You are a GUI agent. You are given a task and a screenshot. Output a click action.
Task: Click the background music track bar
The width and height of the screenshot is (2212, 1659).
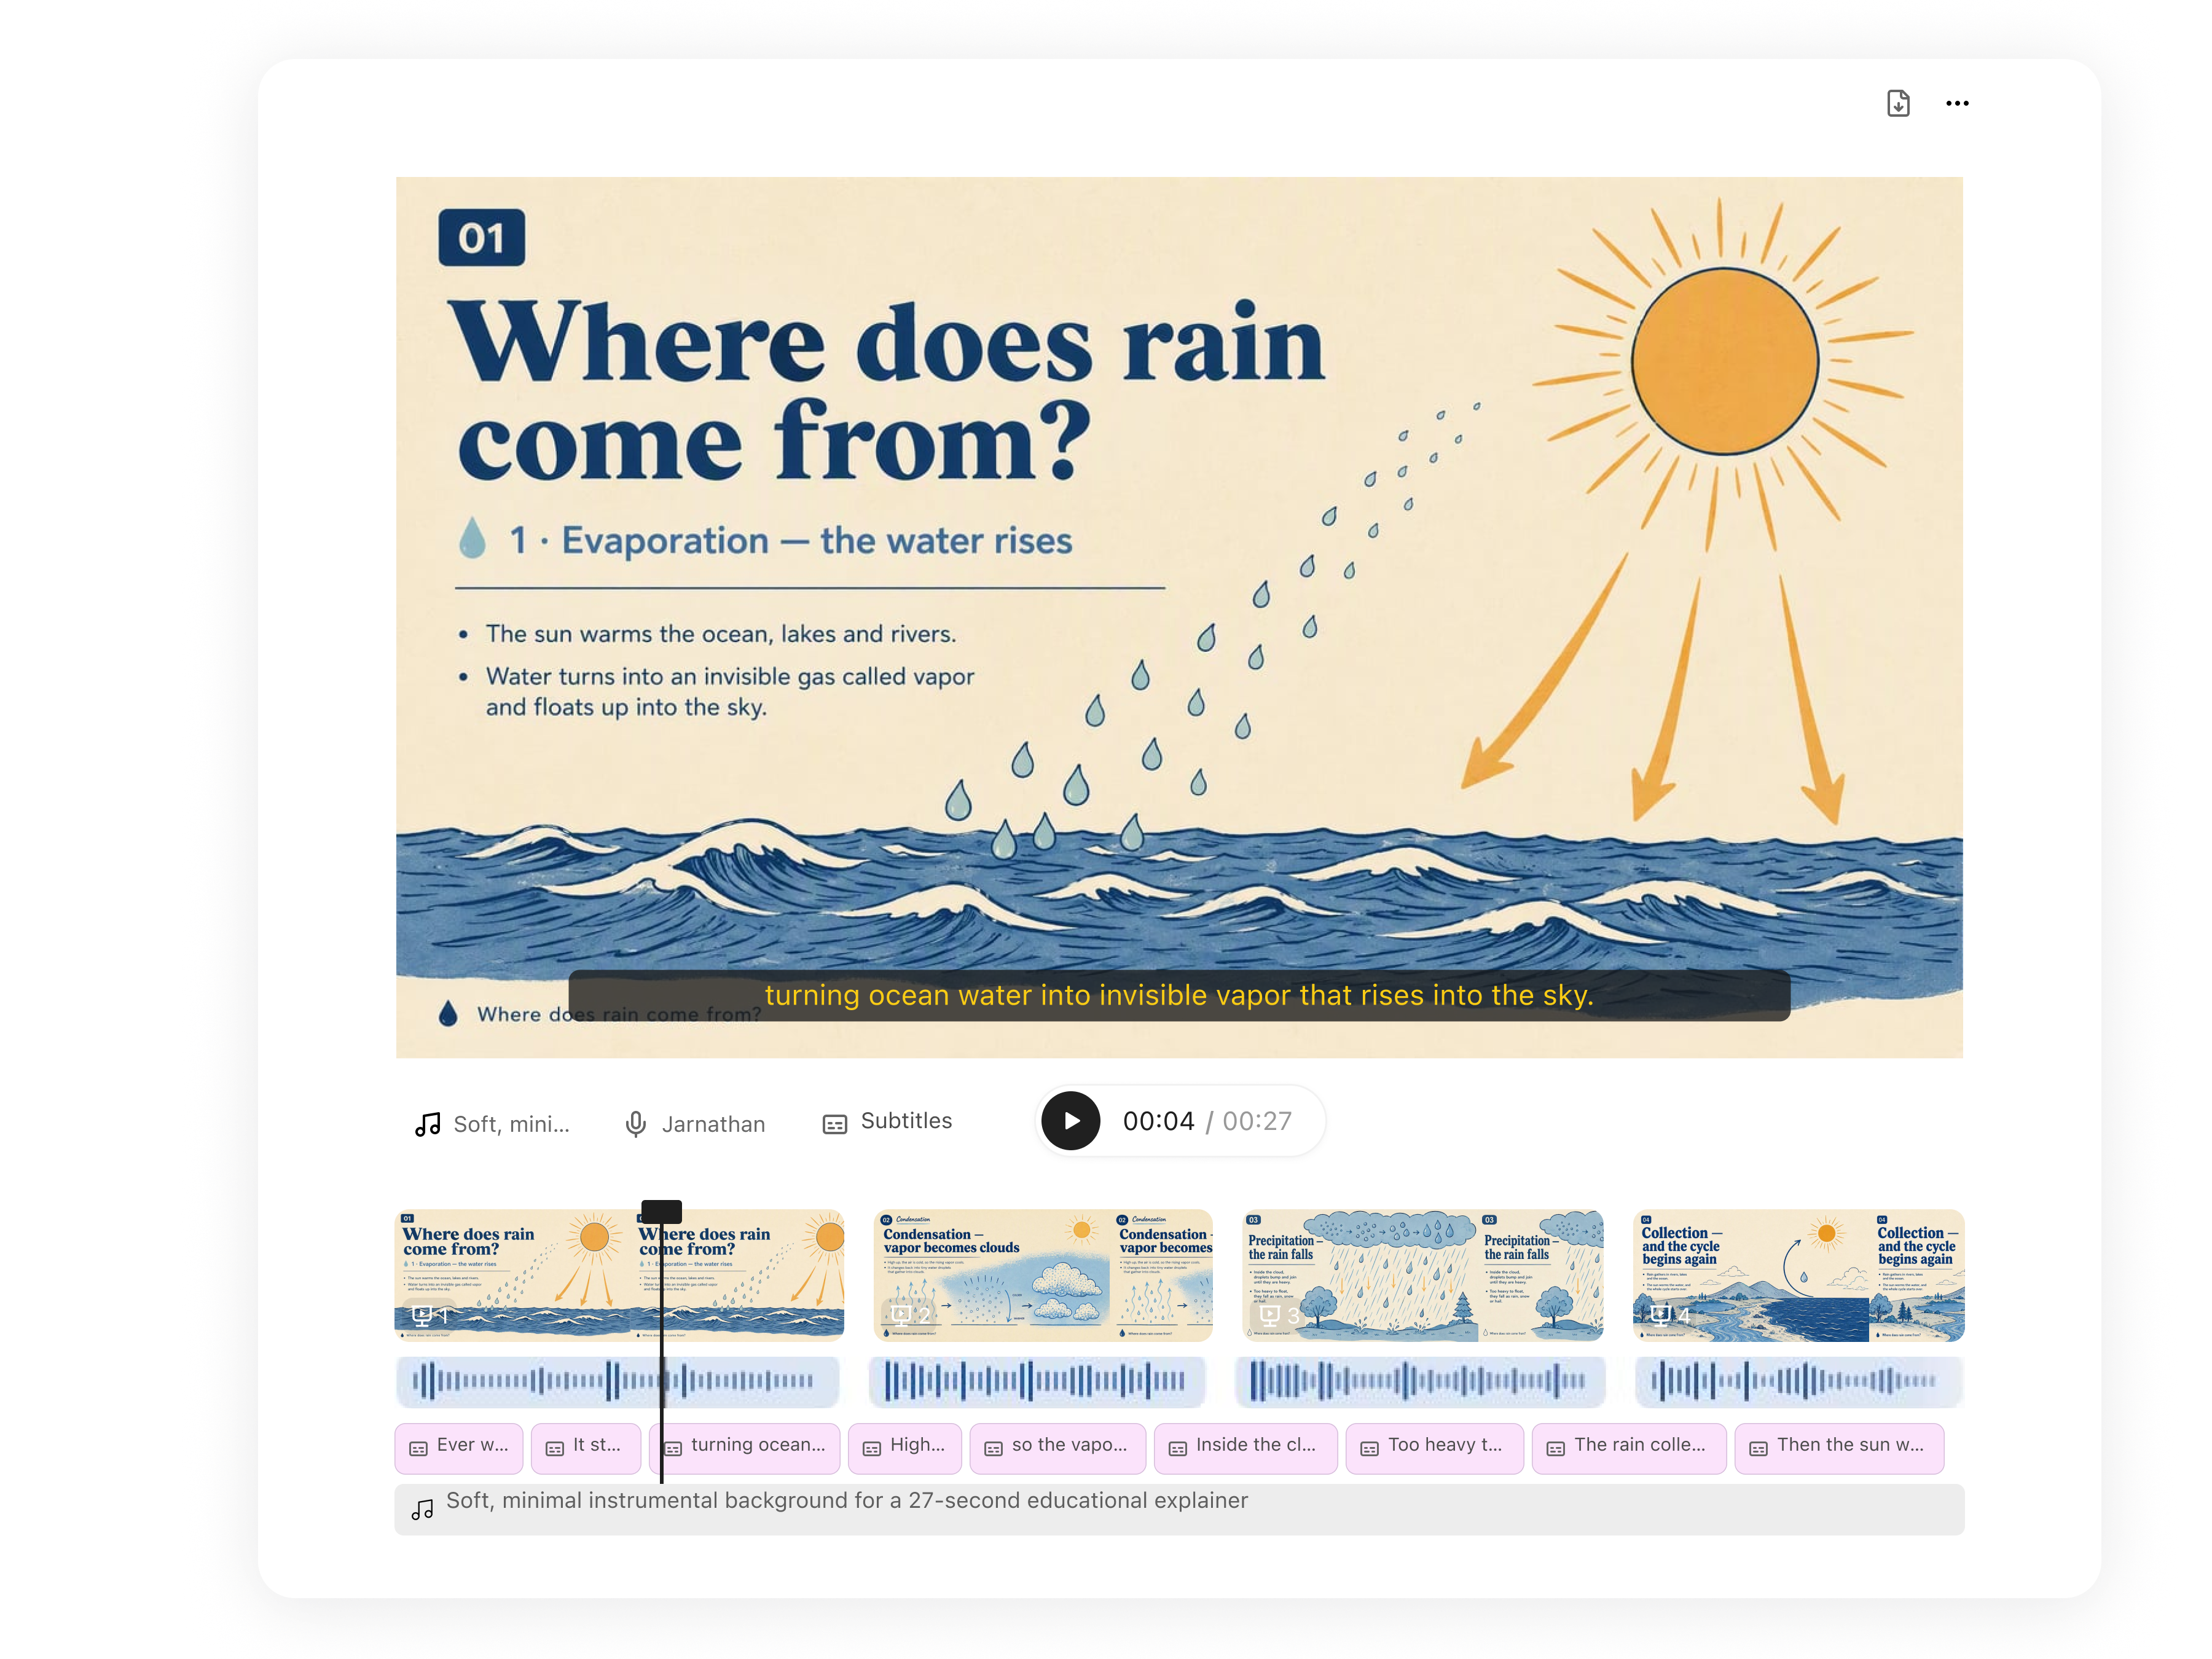click(1179, 1508)
